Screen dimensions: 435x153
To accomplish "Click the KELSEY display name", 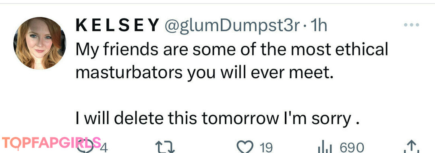I will pos(118,25).
